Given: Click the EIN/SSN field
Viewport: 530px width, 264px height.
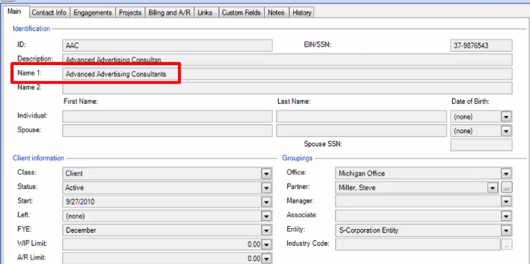Looking at the screenshot, I should point(481,45).
